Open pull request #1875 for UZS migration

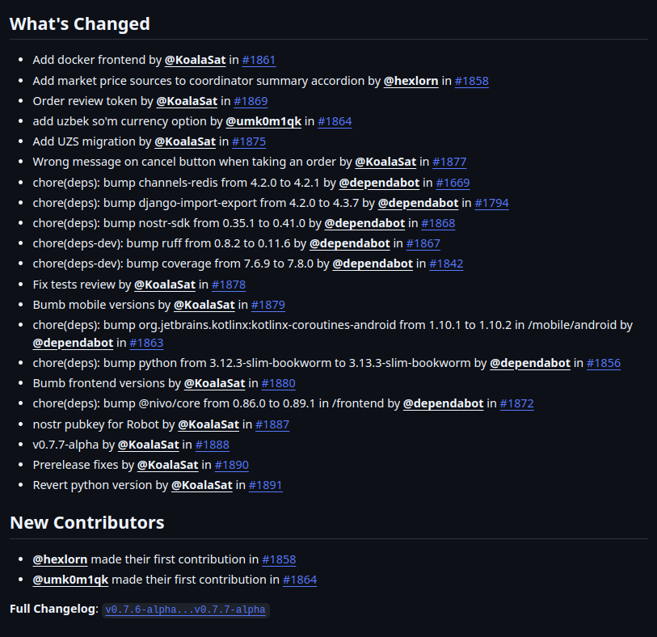click(249, 141)
